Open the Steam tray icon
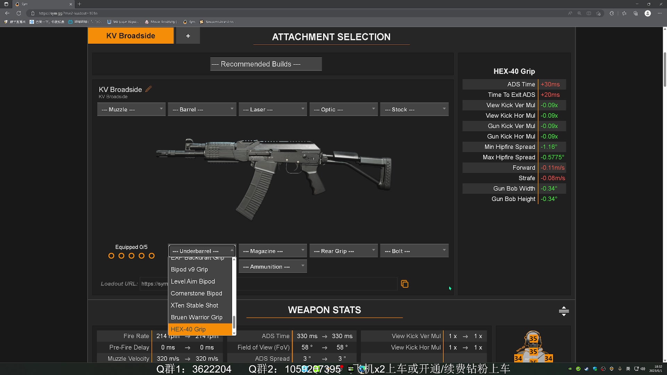 click(586, 369)
